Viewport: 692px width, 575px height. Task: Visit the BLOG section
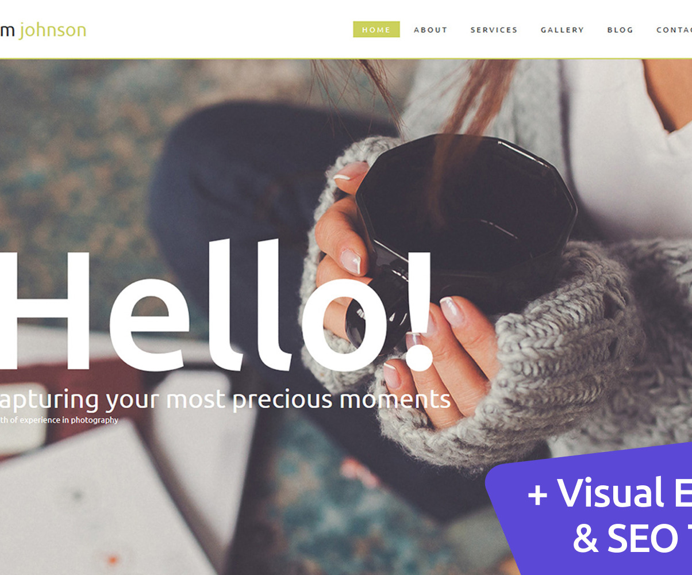tap(620, 30)
